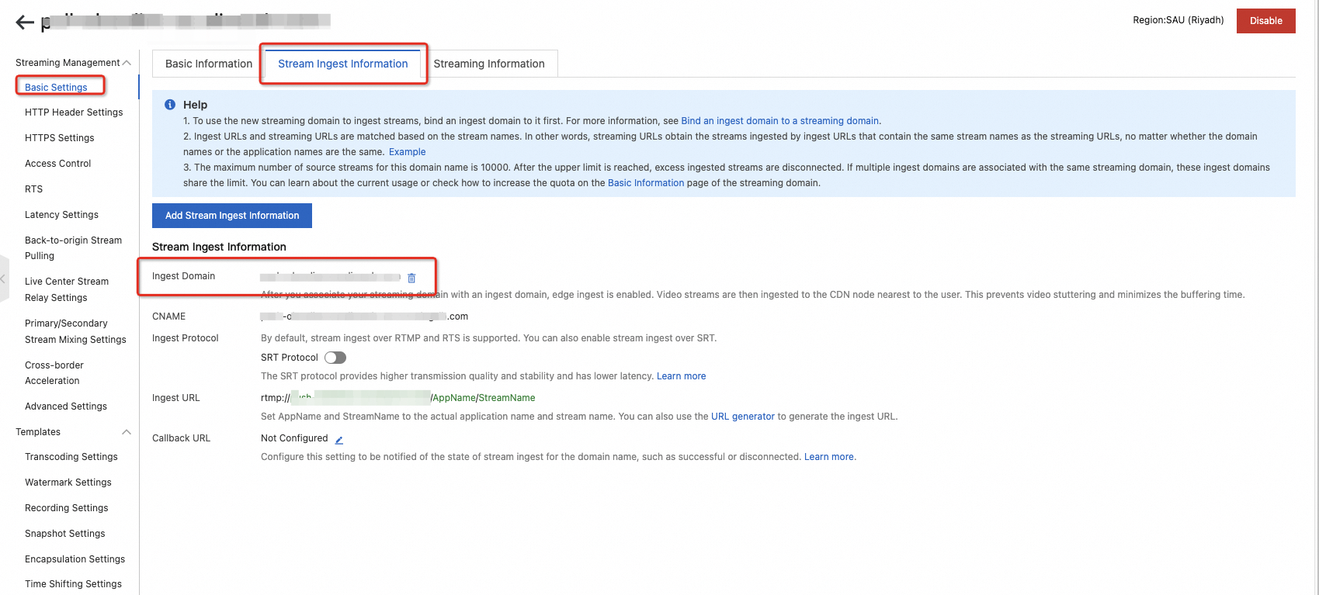Open Bind an ingest domain link

point(780,121)
